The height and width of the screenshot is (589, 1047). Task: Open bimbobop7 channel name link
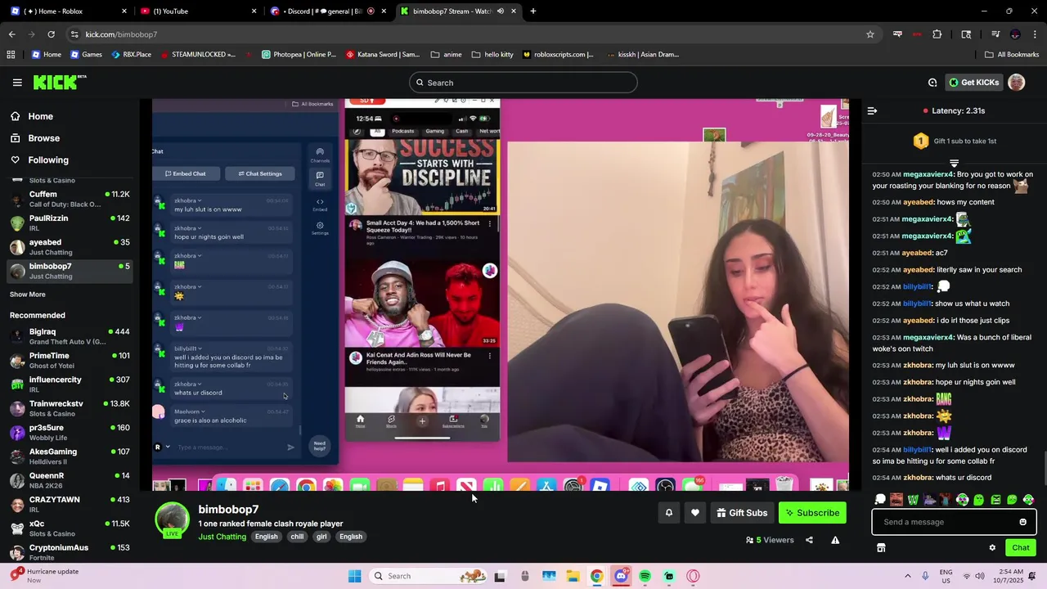click(x=228, y=510)
